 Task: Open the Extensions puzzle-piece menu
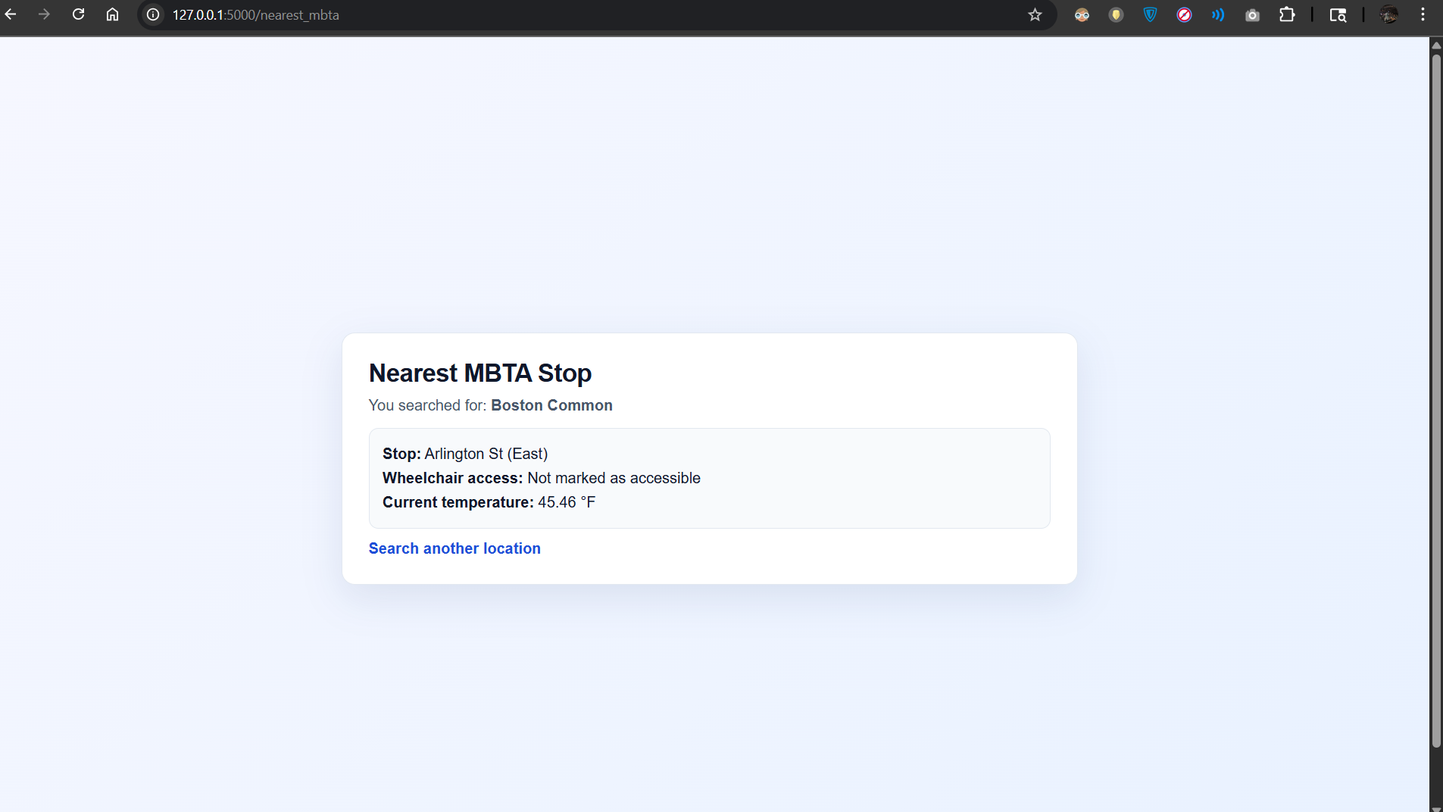click(1287, 14)
